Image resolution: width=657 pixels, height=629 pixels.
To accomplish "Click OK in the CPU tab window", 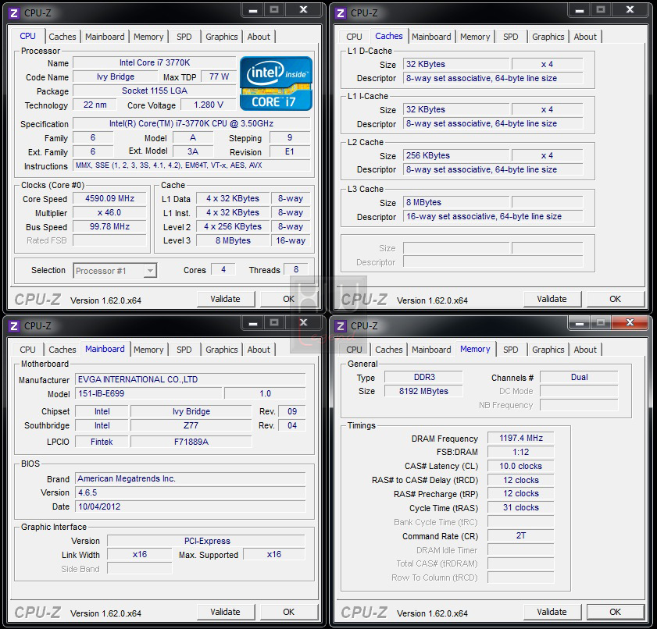I will (x=289, y=299).
